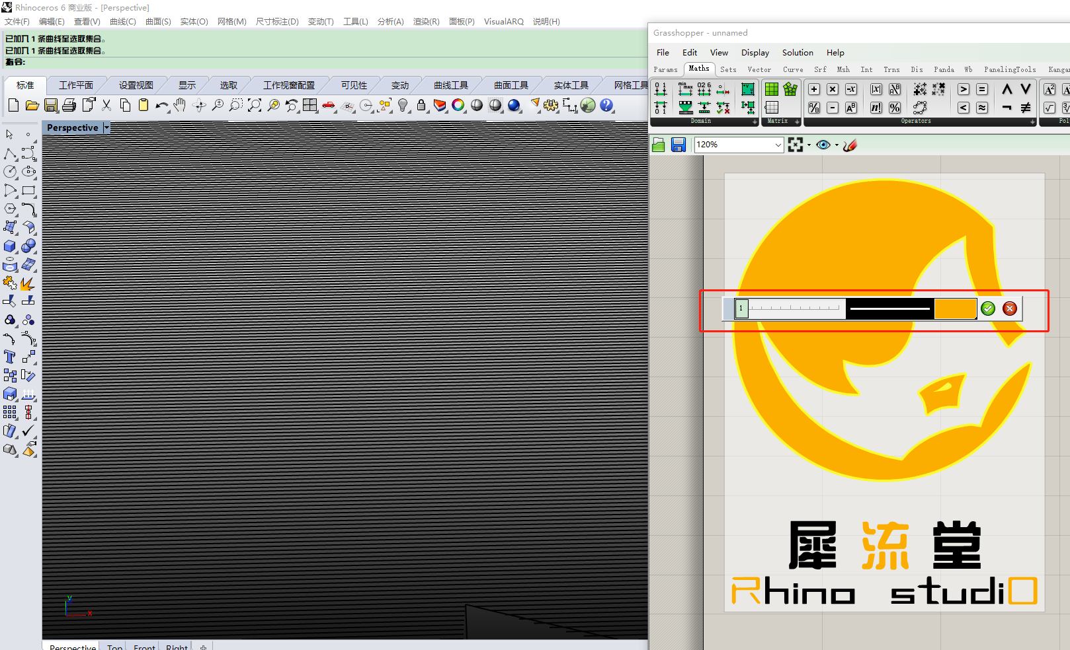Open the Grasshopper Solution menu
The height and width of the screenshot is (650, 1070).
point(798,53)
